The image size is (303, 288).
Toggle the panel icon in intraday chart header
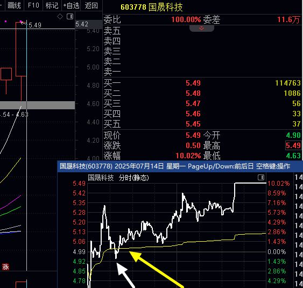[x=261, y=177]
